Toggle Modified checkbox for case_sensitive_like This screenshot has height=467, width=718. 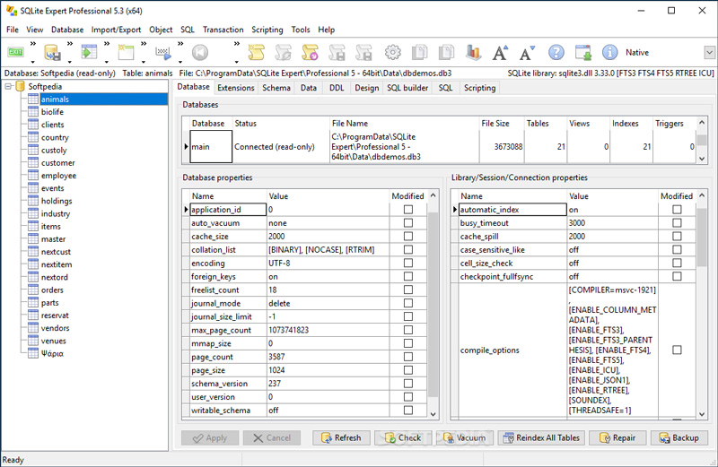(677, 250)
